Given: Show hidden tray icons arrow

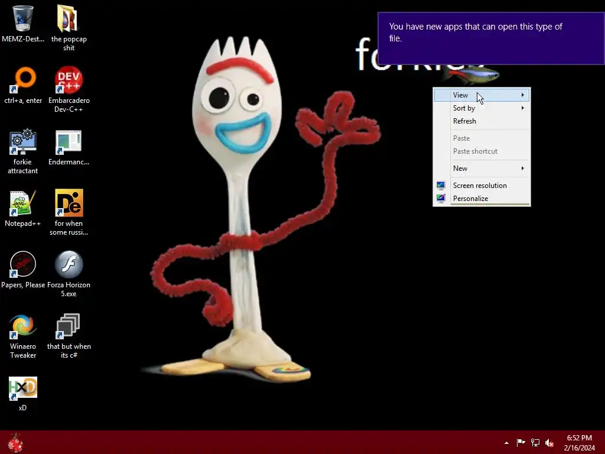Looking at the screenshot, I should [x=506, y=443].
